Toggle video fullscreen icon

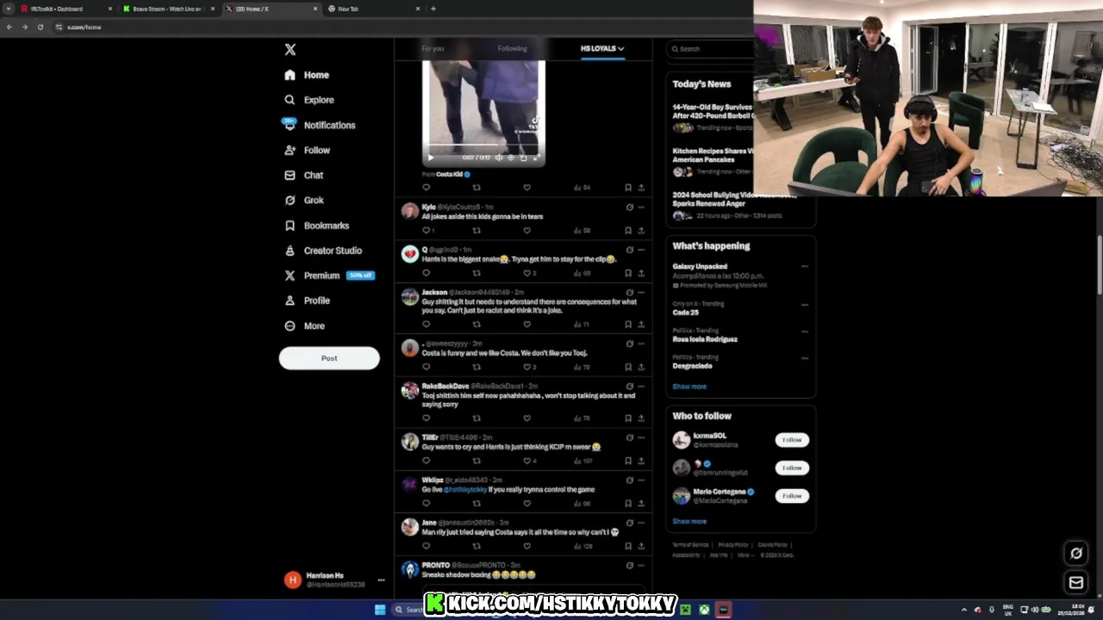coord(535,158)
